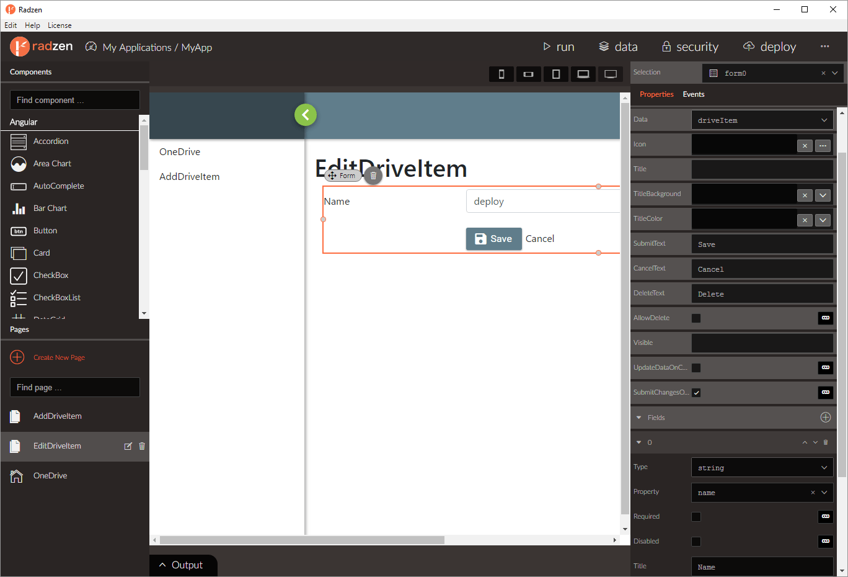Toggle the SubmitChangesOnSave checkbox
Screen dimensions: 848x577
coord(696,393)
